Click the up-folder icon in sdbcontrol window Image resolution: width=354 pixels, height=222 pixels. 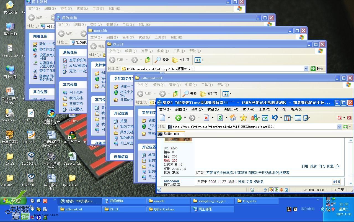(x=175, y=93)
